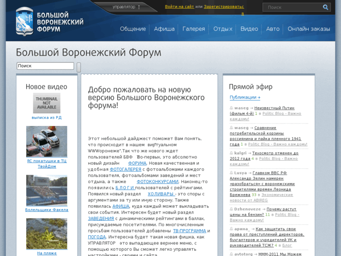Click the Большой Воронежский Форум logo shield
This screenshot has height=256, width=341.
(x=24, y=21)
